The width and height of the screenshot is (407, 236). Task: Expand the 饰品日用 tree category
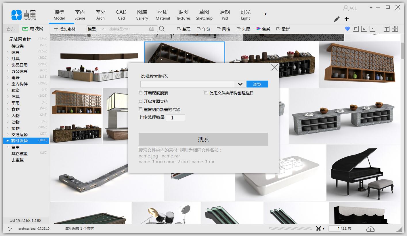coord(7,65)
